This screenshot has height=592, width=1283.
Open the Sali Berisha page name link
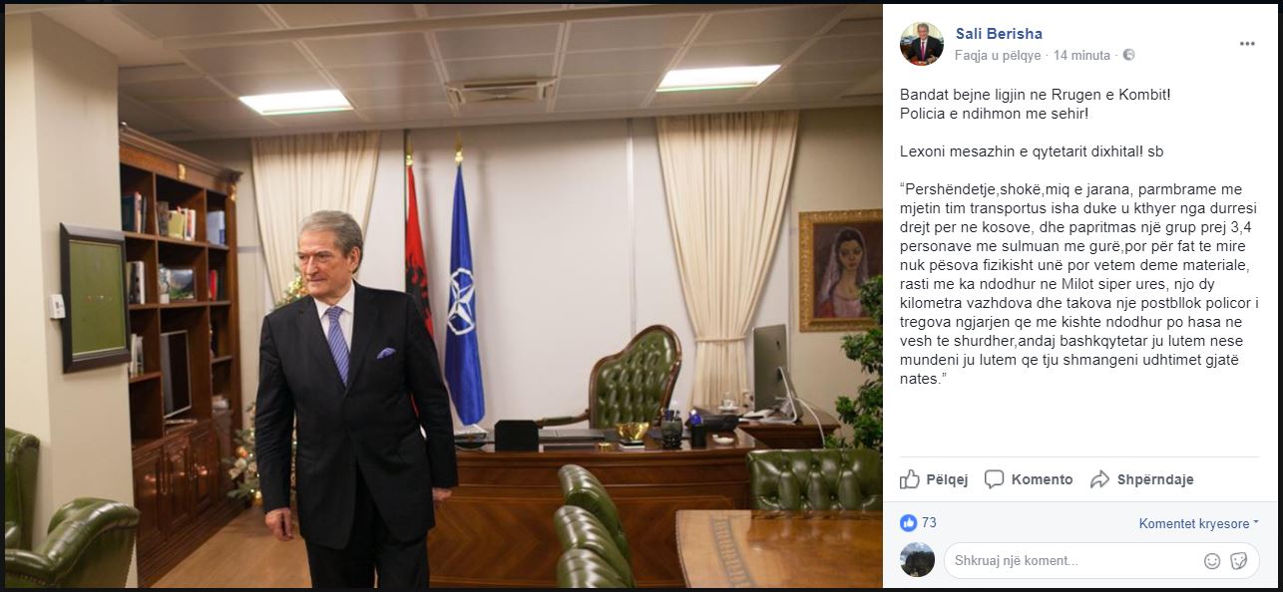coord(999,34)
